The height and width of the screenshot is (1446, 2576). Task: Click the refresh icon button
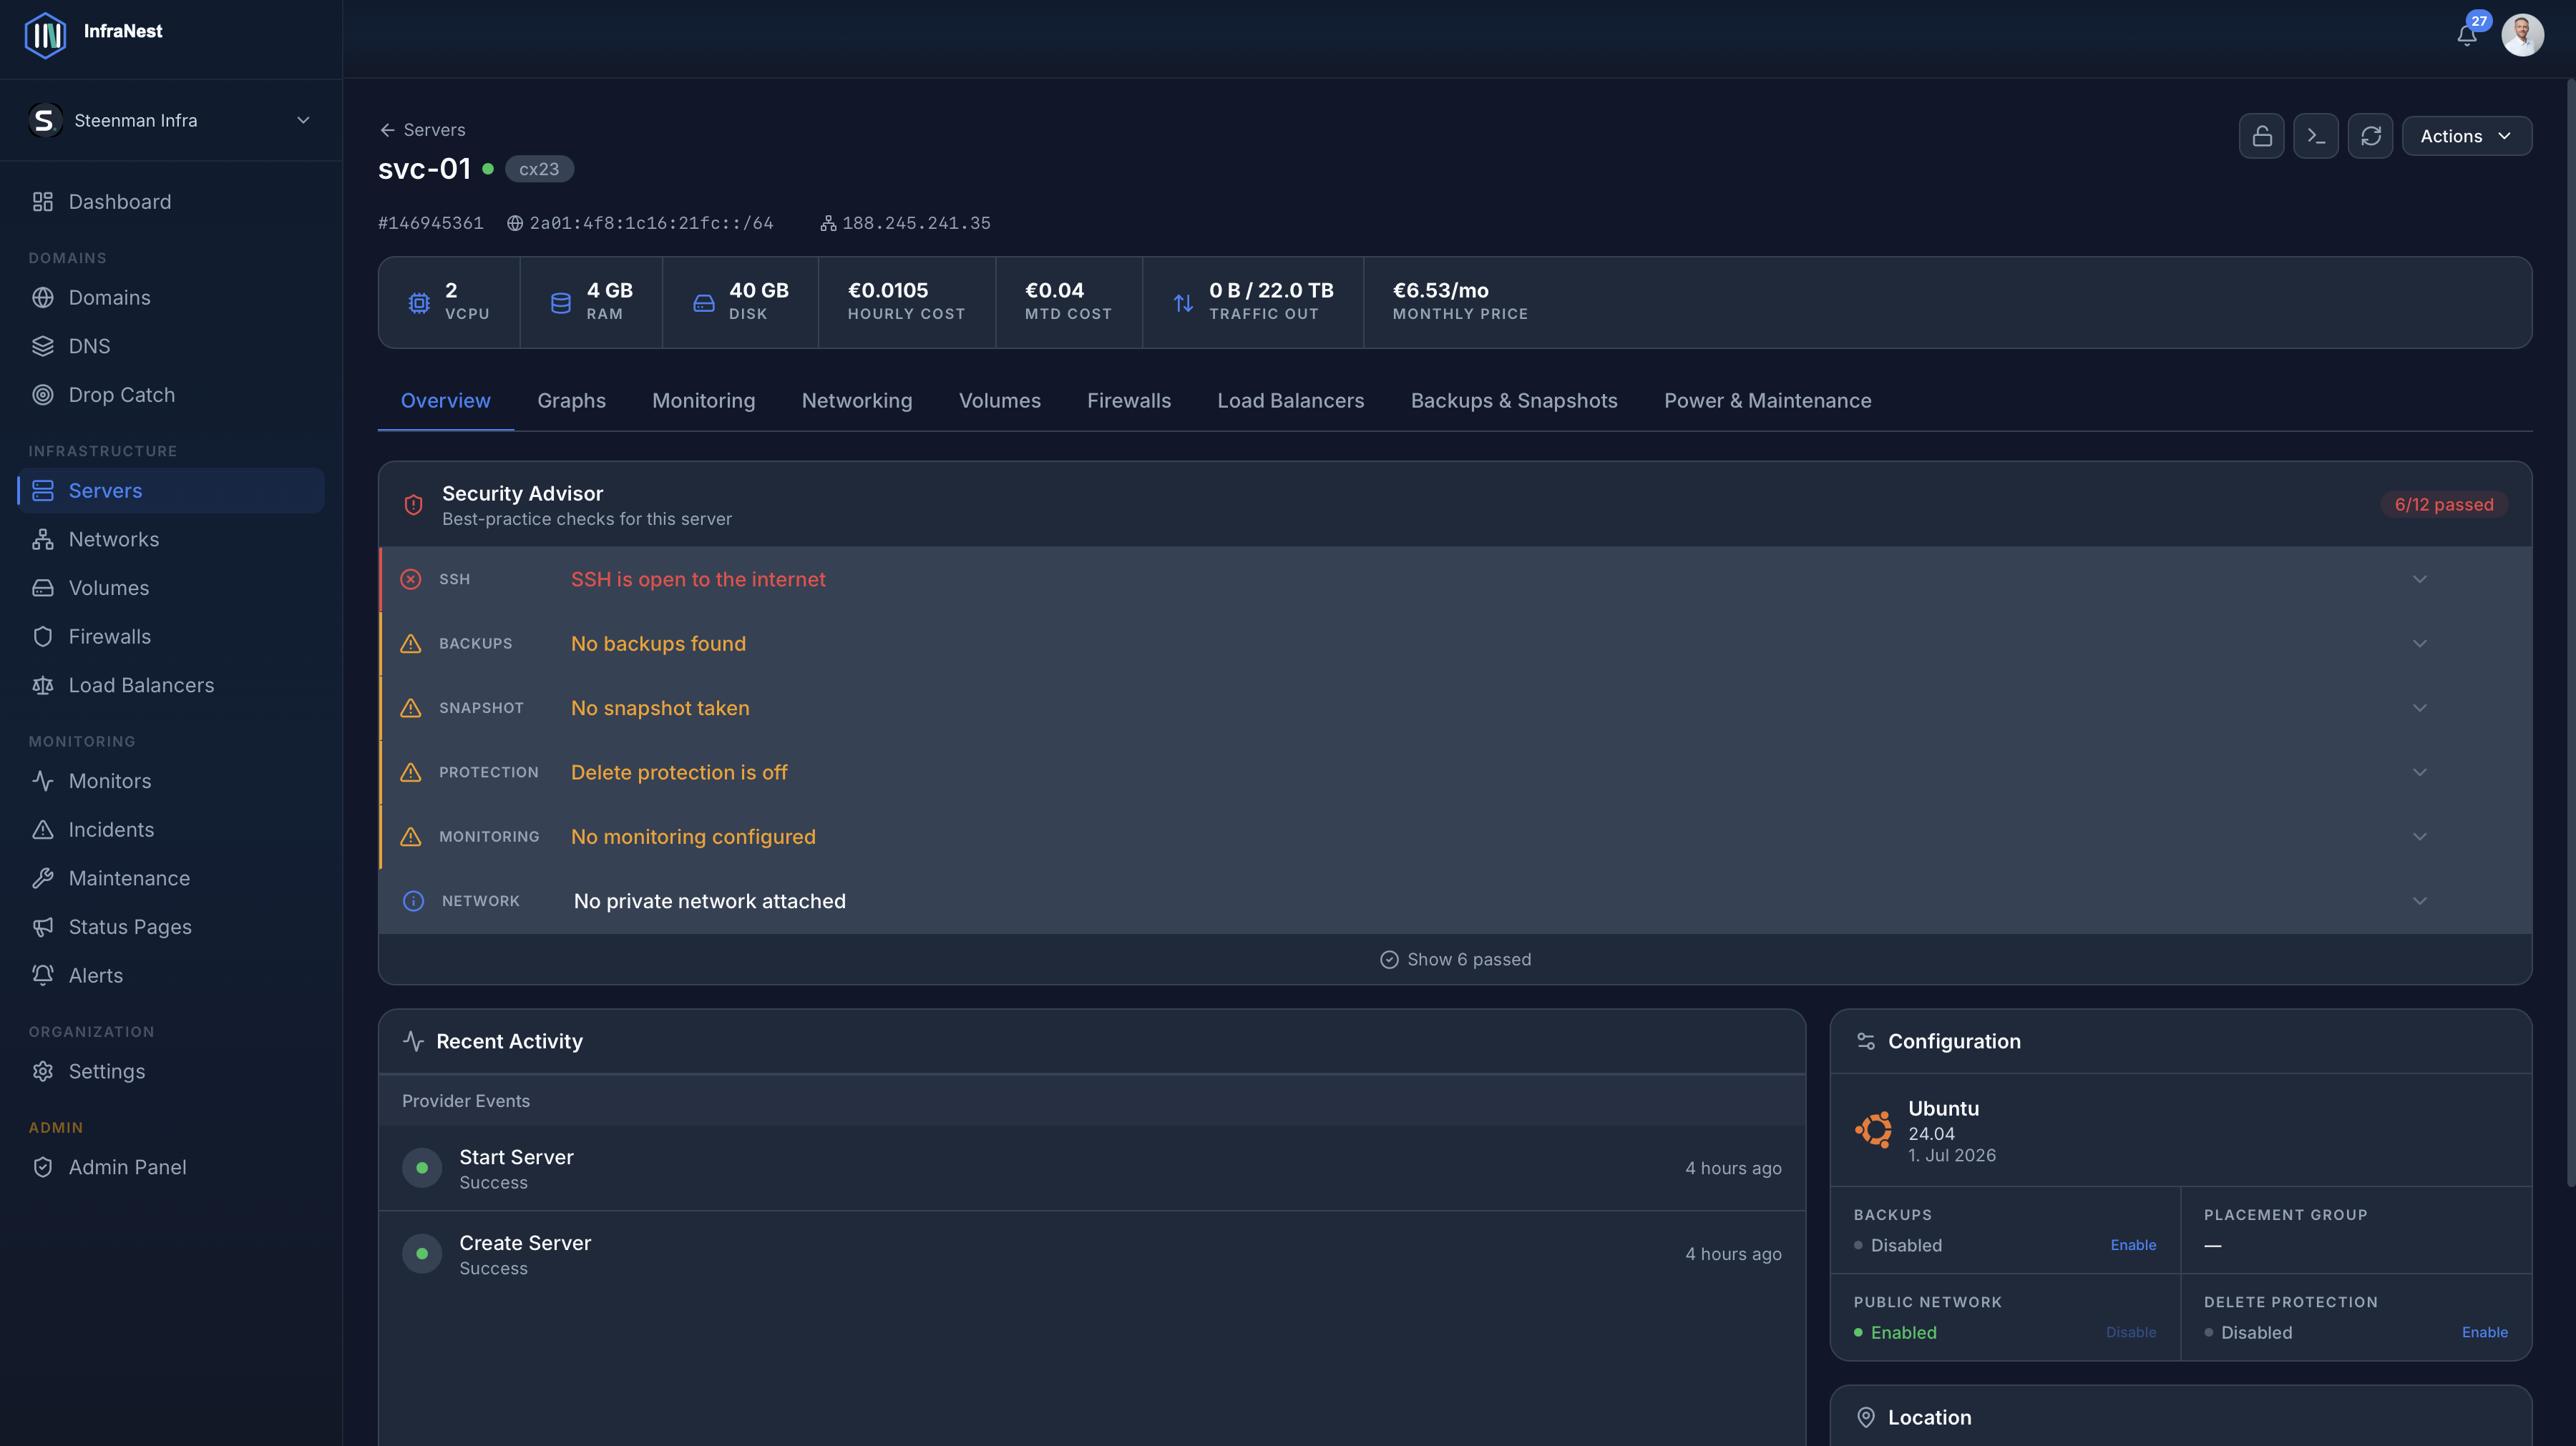[2371, 136]
